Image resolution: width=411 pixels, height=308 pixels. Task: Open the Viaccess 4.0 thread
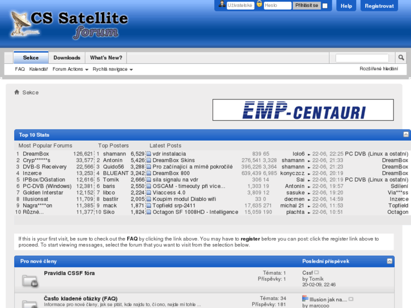pyautogui.click(x=169, y=193)
